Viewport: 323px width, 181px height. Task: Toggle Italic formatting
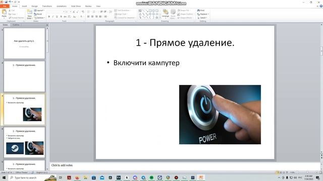53,17
